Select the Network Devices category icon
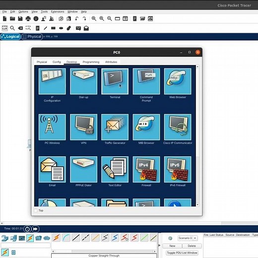 [x=5, y=238]
